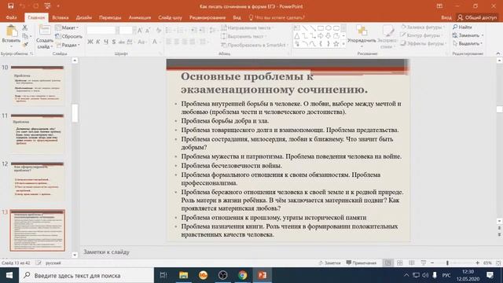Open Windows Start menu
Image resolution: width=503 pixels, height=283 pixels.
click(9, 275)
